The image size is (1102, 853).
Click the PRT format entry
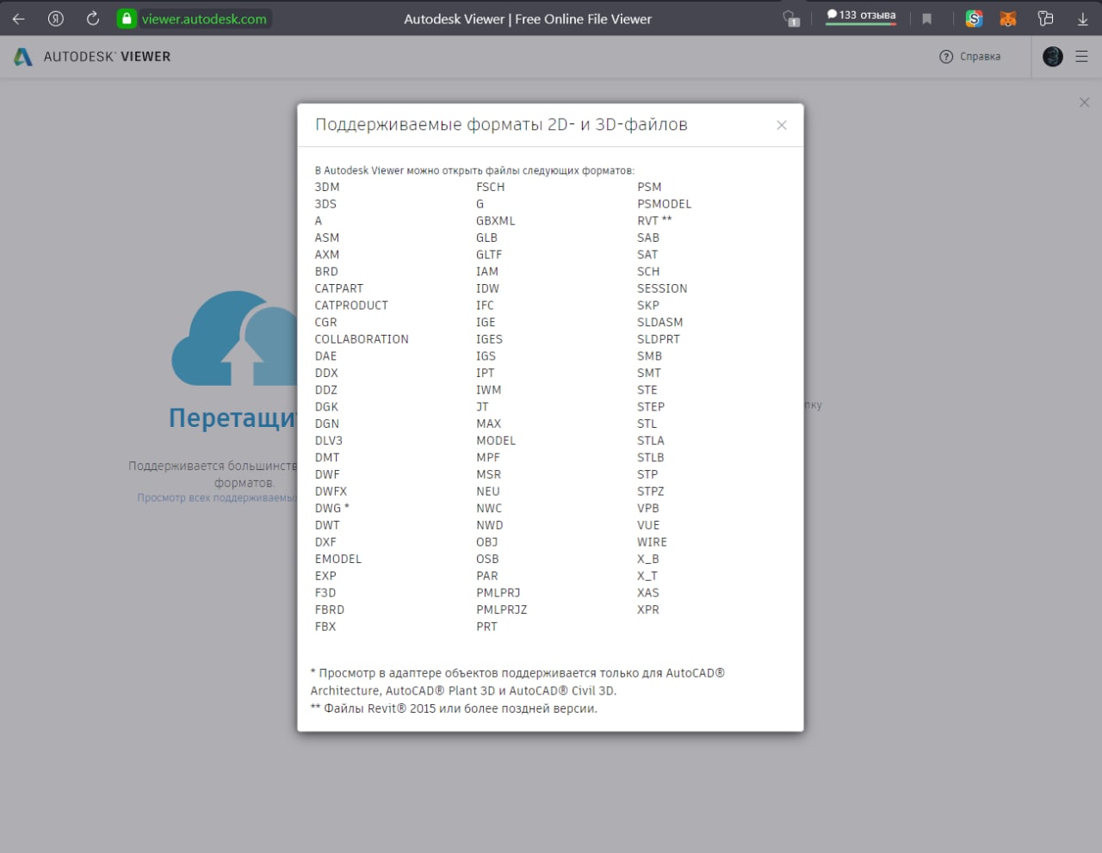[487, 627]
